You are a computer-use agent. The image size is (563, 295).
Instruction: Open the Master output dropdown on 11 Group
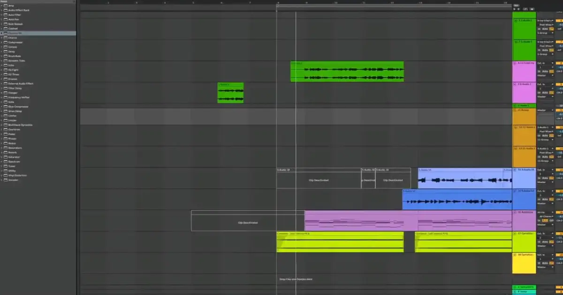545,110
